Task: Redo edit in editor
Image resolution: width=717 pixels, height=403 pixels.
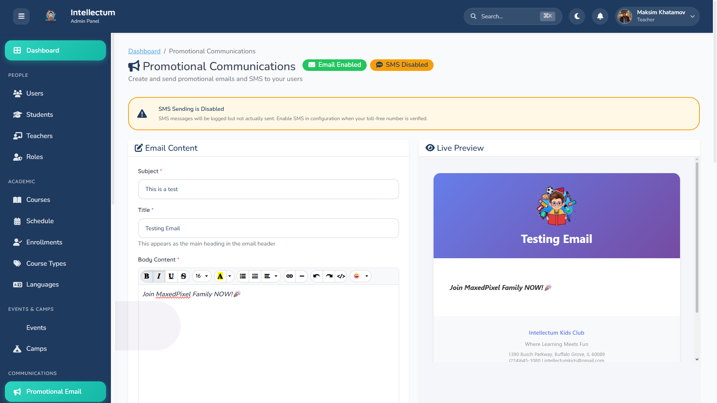Action: (329, 276)
